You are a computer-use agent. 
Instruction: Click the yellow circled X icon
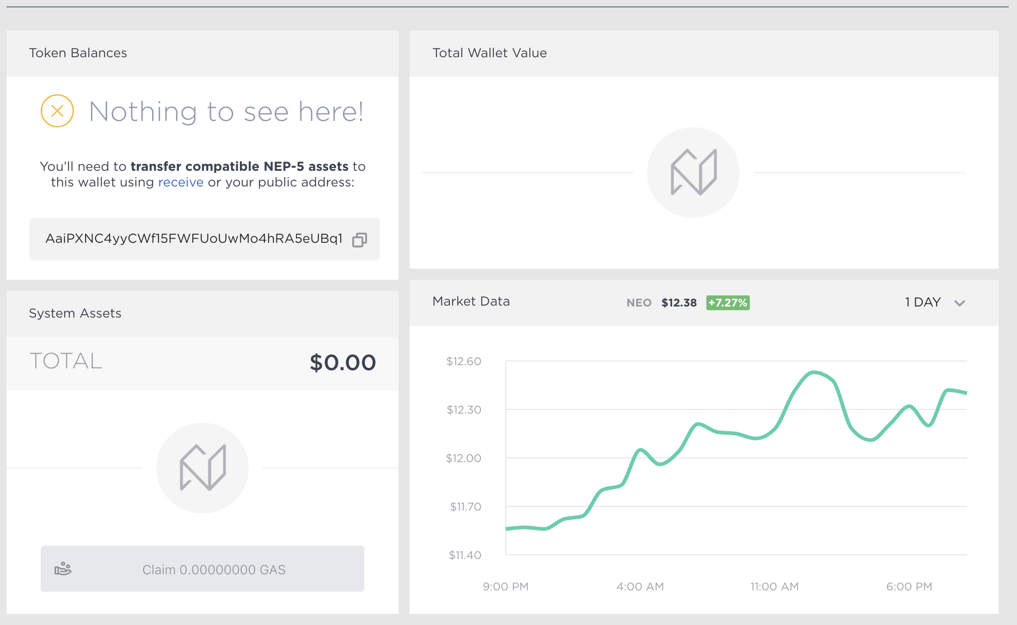pos(56,111)
